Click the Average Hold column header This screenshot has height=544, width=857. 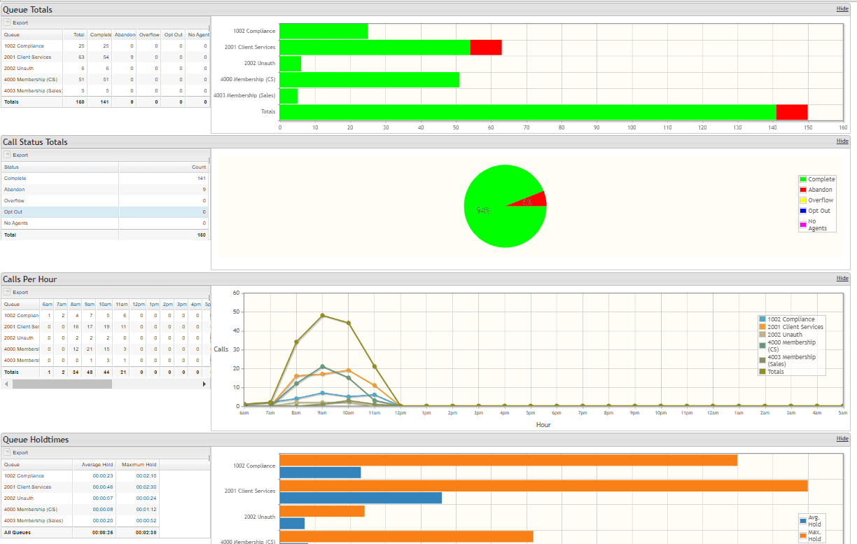point(95,464)
